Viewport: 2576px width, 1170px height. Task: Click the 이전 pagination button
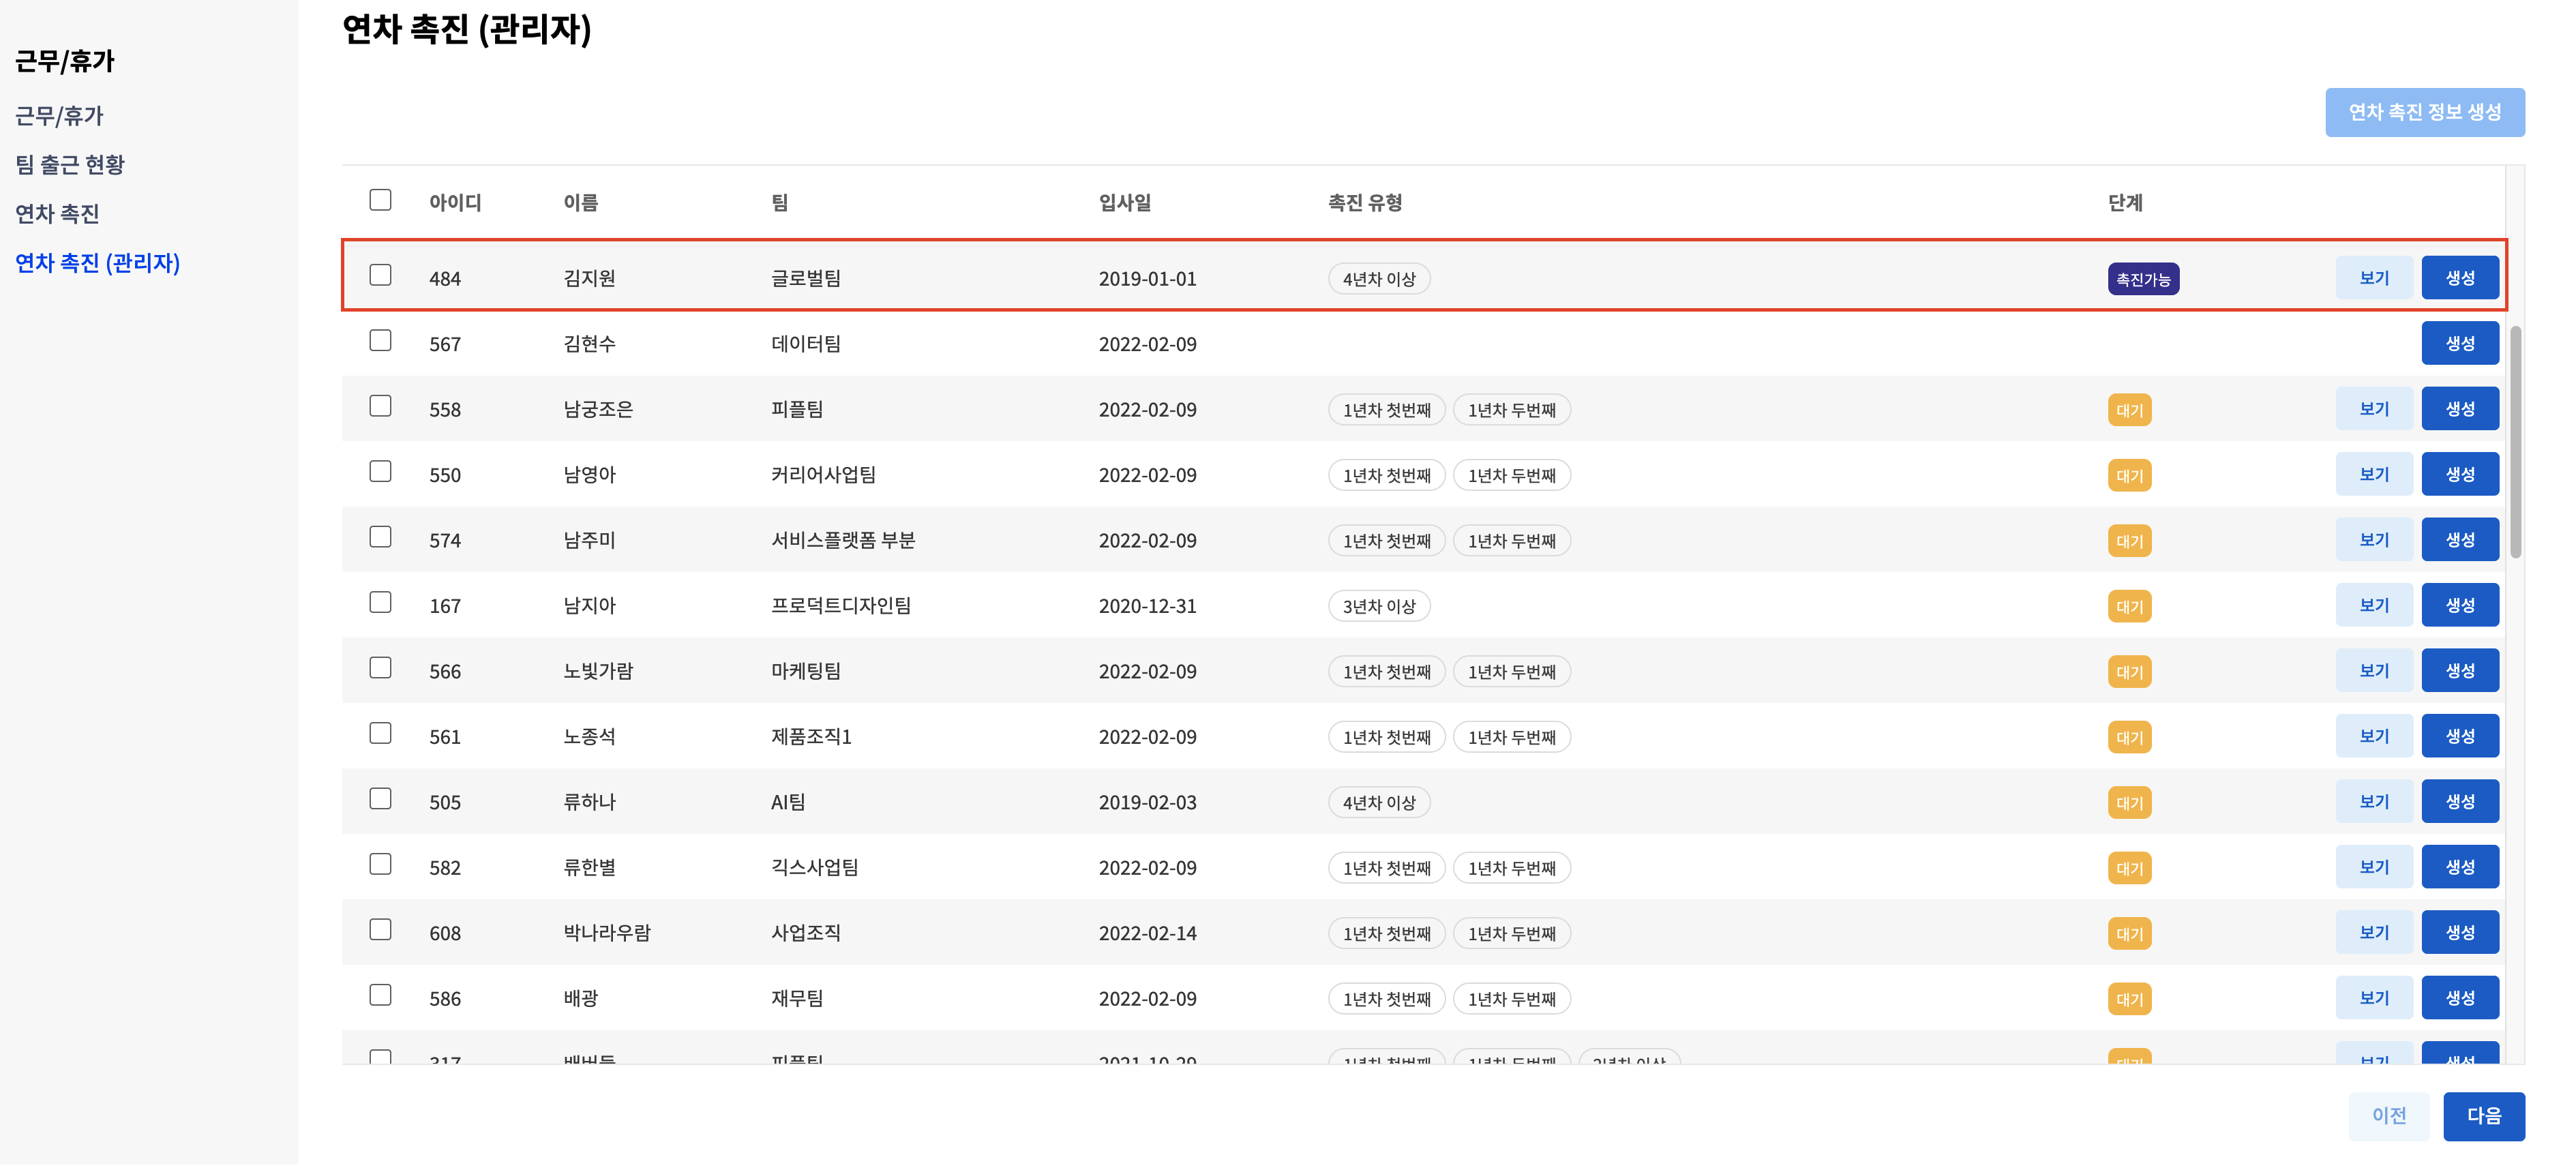click(x=2388, y=1116)
